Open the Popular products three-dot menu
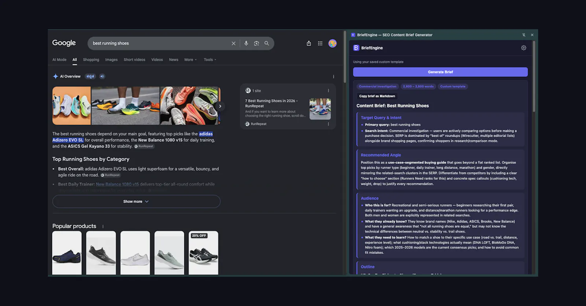This screenshot has width=586, height=306. (103, 226)
